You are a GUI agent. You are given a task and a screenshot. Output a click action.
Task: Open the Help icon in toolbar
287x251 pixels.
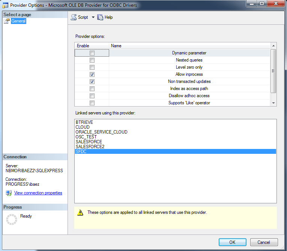[x=100, y=17]
